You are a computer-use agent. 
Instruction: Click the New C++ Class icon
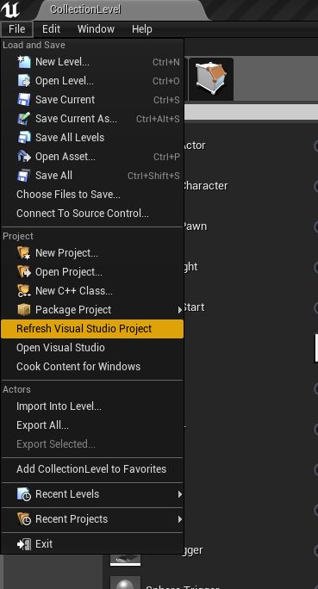click(24, 291)
